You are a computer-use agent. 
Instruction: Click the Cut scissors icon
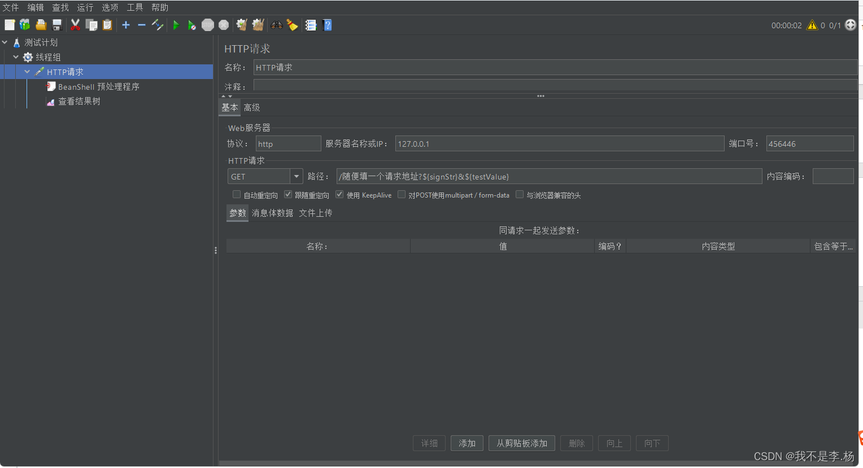tap(75, 25)
